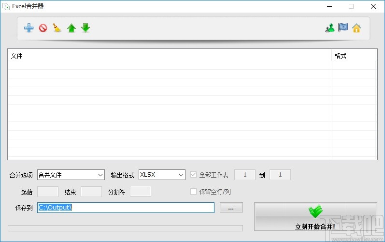Click the Excel合并器 app icon in title bar
Image resolution: width=385 pixels, height=242 pixels.
(x=6, y=6)
